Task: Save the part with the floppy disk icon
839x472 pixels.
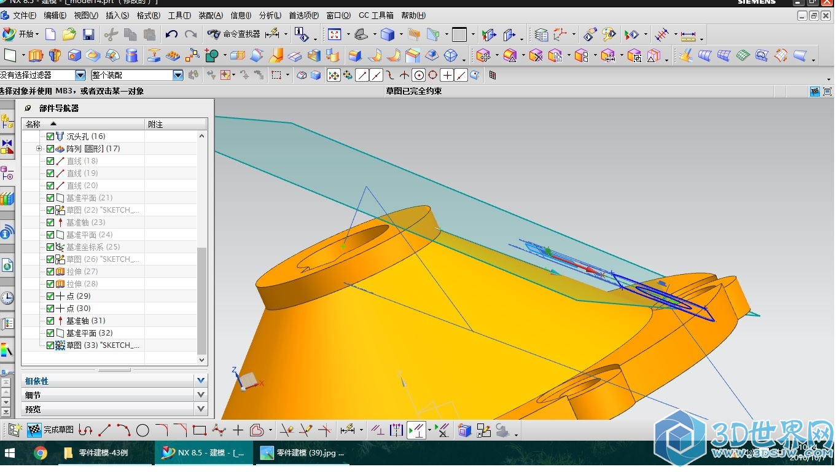Action: (88, 34)
